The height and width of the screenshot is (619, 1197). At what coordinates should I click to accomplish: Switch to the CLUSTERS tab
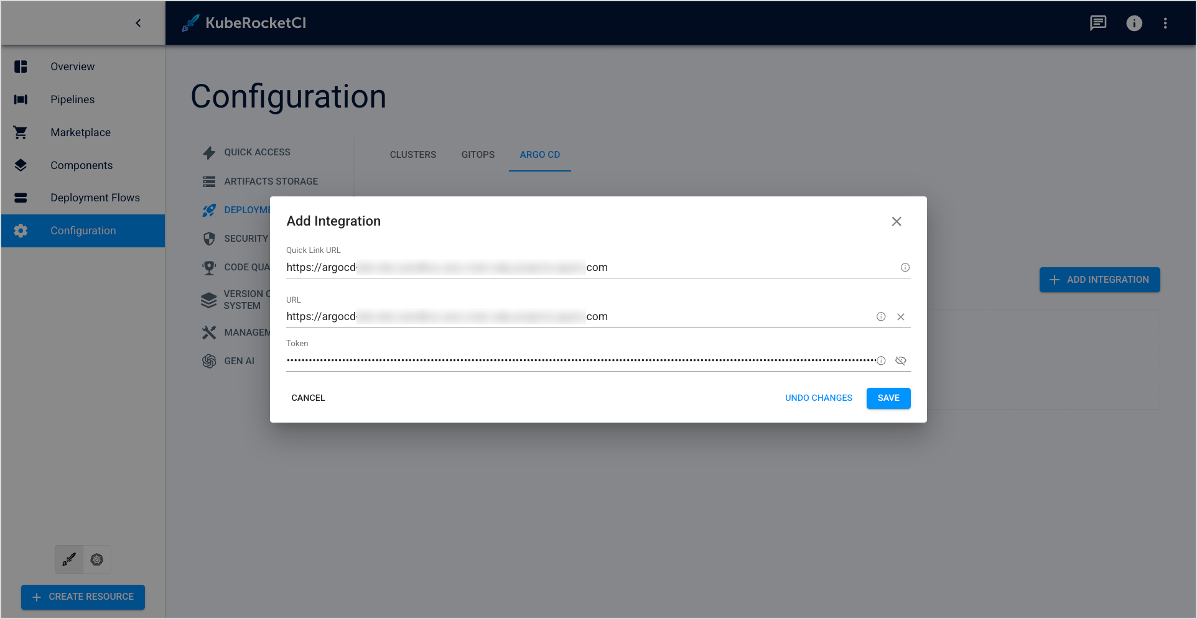(412, 155)
